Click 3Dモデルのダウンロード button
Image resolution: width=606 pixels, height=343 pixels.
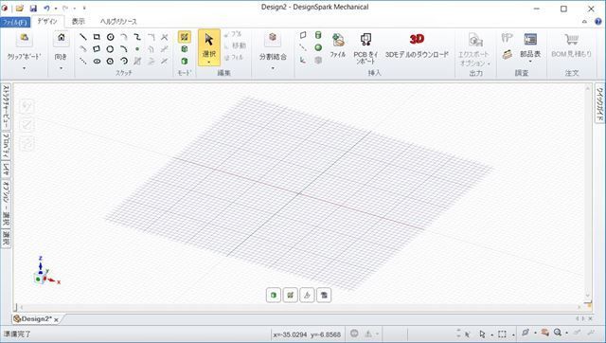(417, 45)
